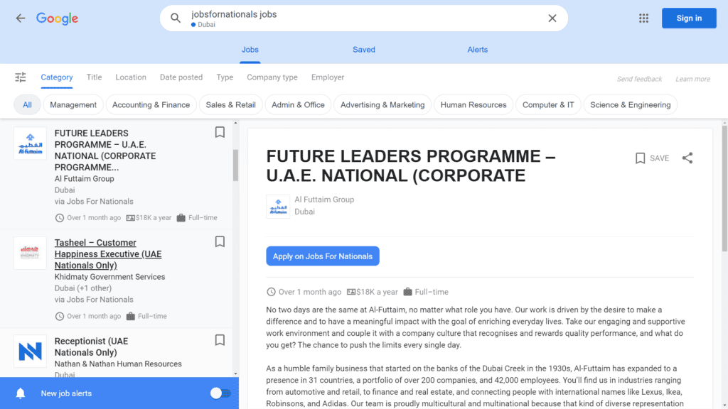This screenshot has width=728, height=409.
Task: Click the Sign in button
Action: point(689,18)
